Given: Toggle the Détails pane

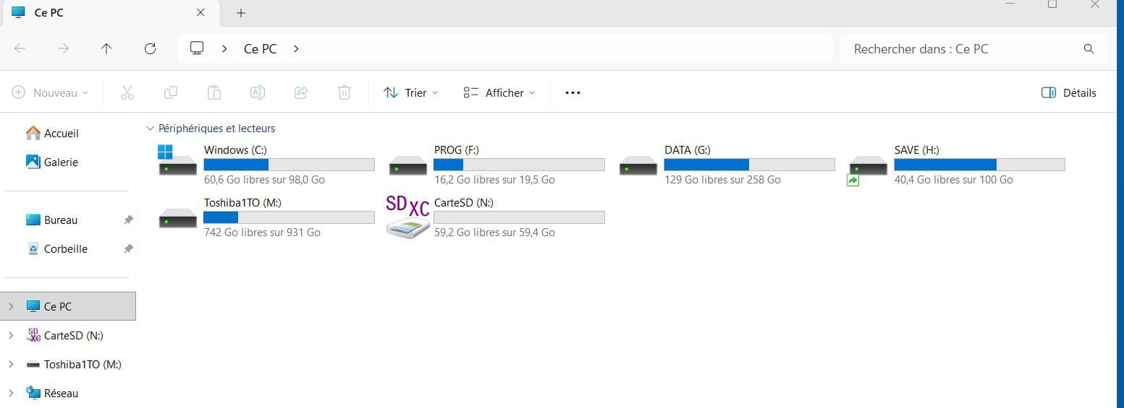Looking at the screenshot, I should (x=1068, y=92).
